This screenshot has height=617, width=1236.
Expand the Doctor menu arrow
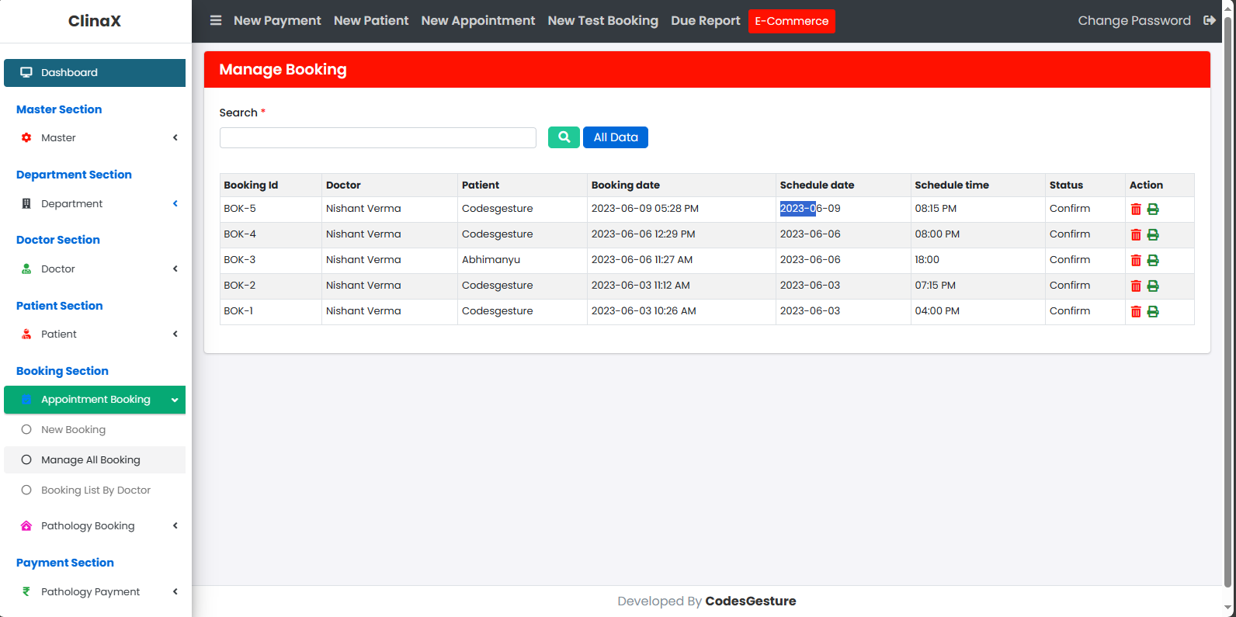pos(175,269)
